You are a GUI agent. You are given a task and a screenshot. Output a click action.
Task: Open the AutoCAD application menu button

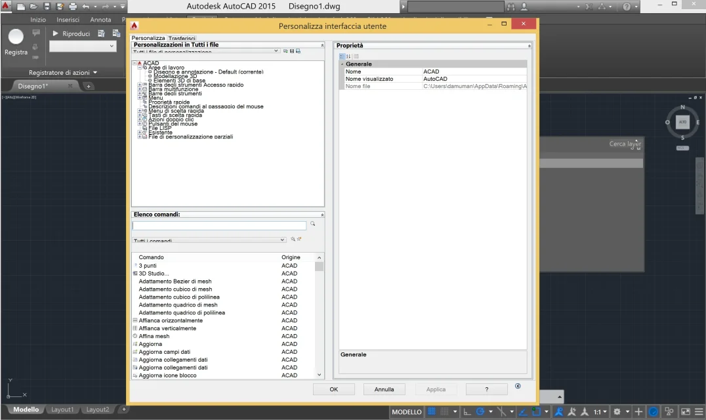[x=6, y=7]
